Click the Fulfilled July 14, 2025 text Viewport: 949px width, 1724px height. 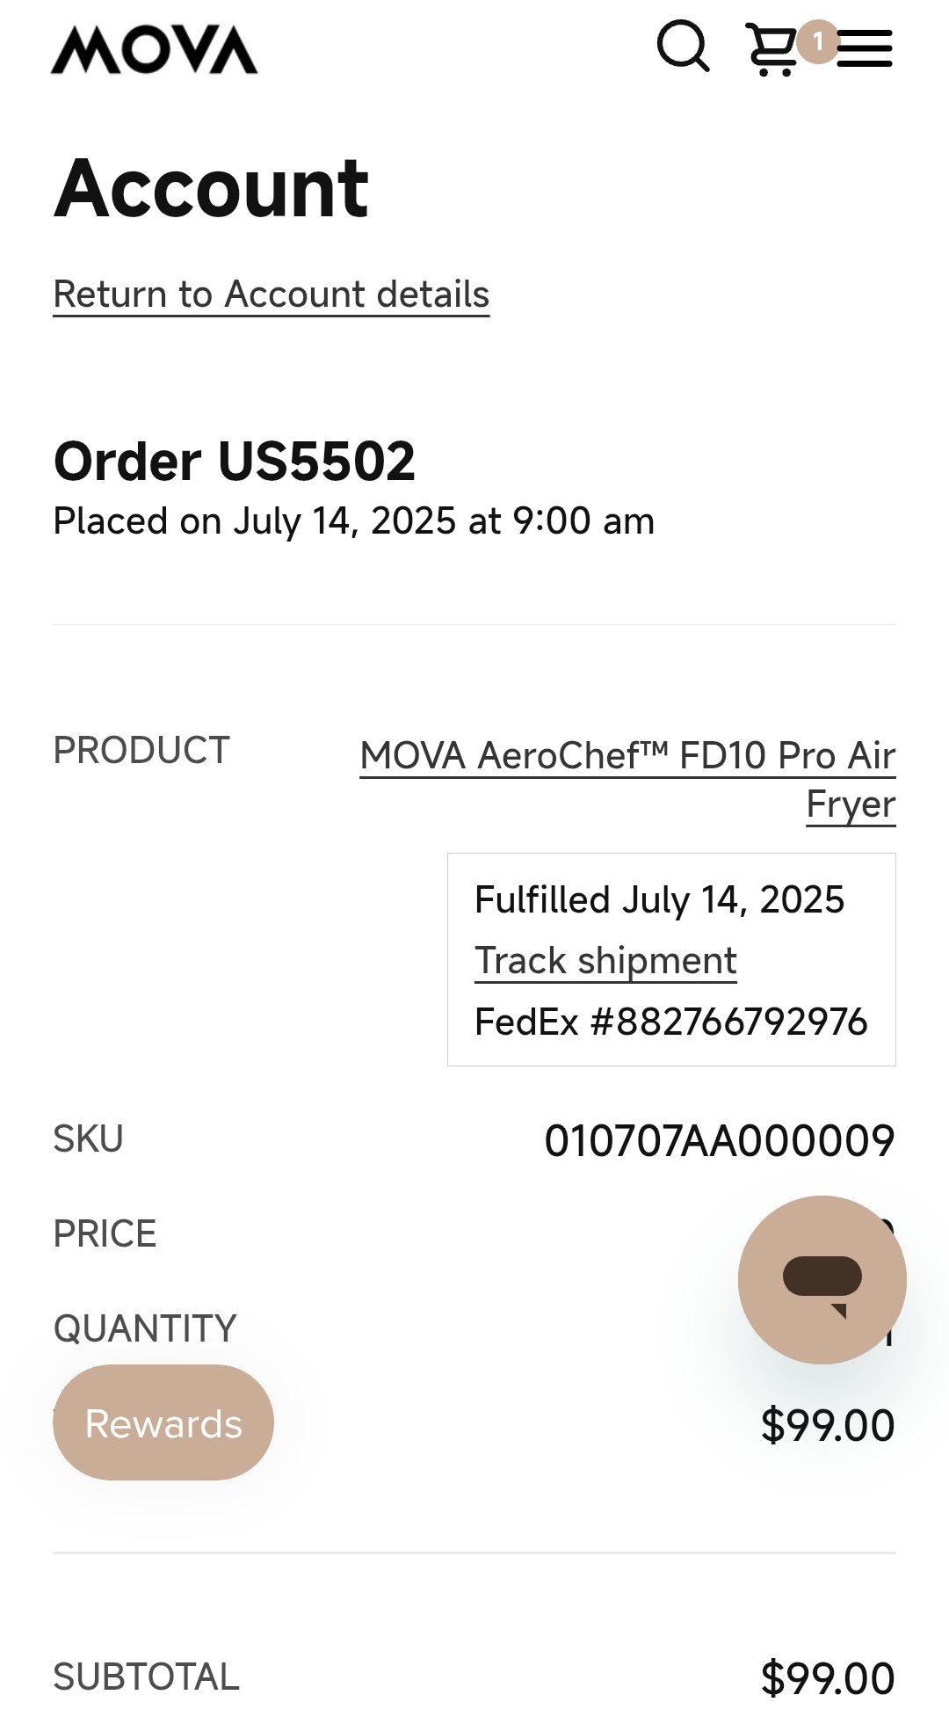(659, 900)
